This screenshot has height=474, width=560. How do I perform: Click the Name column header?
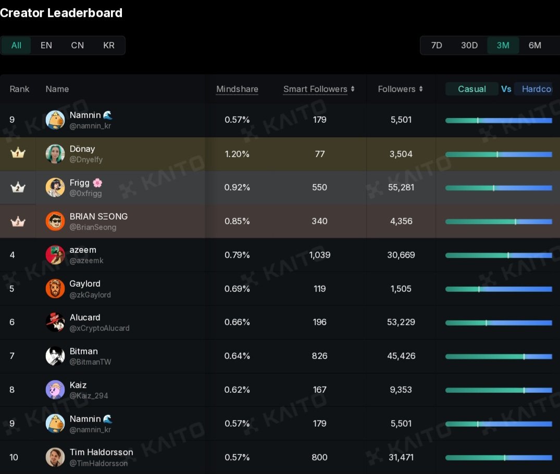click(57, 89)
